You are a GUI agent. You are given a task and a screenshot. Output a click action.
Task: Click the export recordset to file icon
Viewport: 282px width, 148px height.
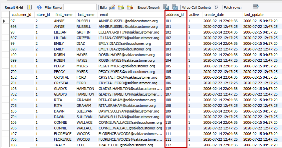click(166, 7)
